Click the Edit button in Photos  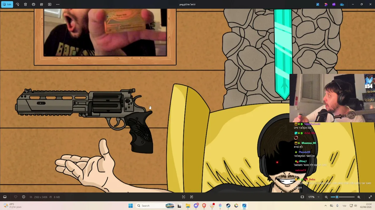pyautogui.click(x=7, y=4)
